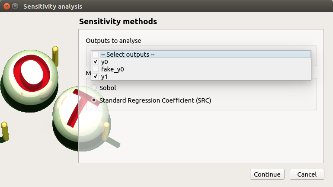This screenshot has height=187, width=333.
Task: Minimize the Sensitivity analysis dialog
Action: coord(15,6)
